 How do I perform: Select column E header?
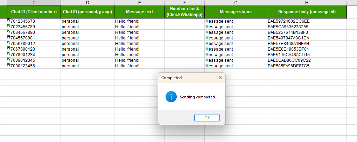coord(139,3)
